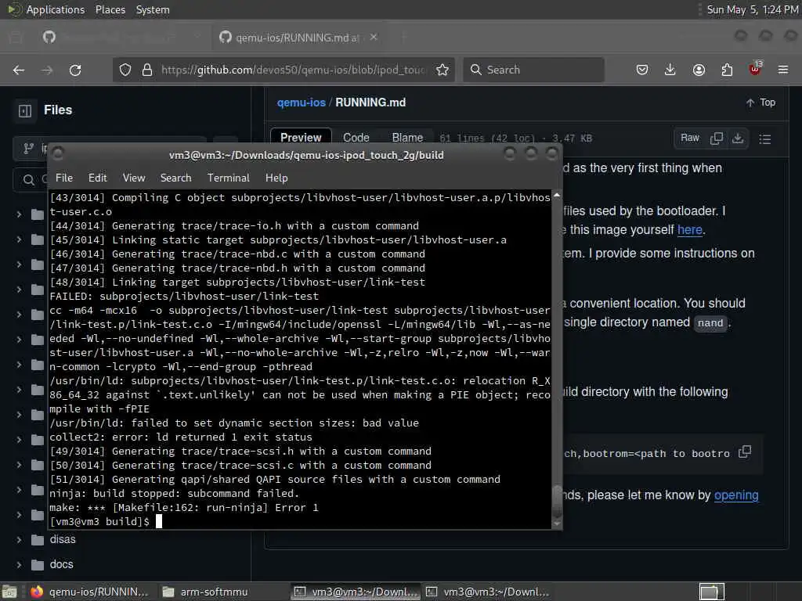
Task: Open the tracking protection shield icon
Action: tap(125, 70)
